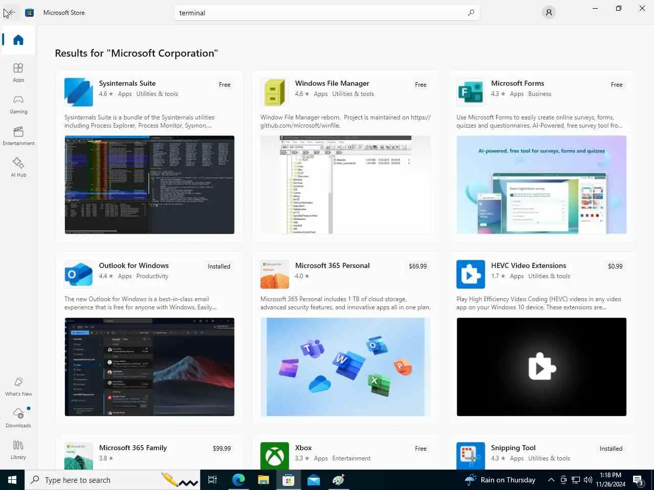The height and width of the screenshot is (490, 654).
Task: Open the notification center icon
Action: 638,480
